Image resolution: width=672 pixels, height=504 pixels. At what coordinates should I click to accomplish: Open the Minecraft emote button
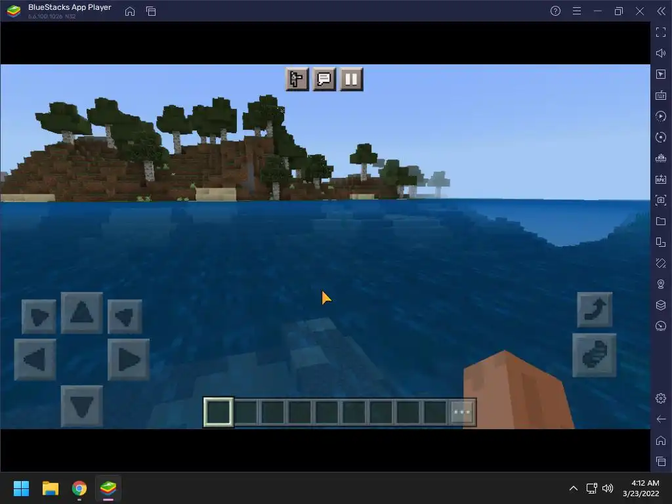pyautogui.click(x=297, y=79)
